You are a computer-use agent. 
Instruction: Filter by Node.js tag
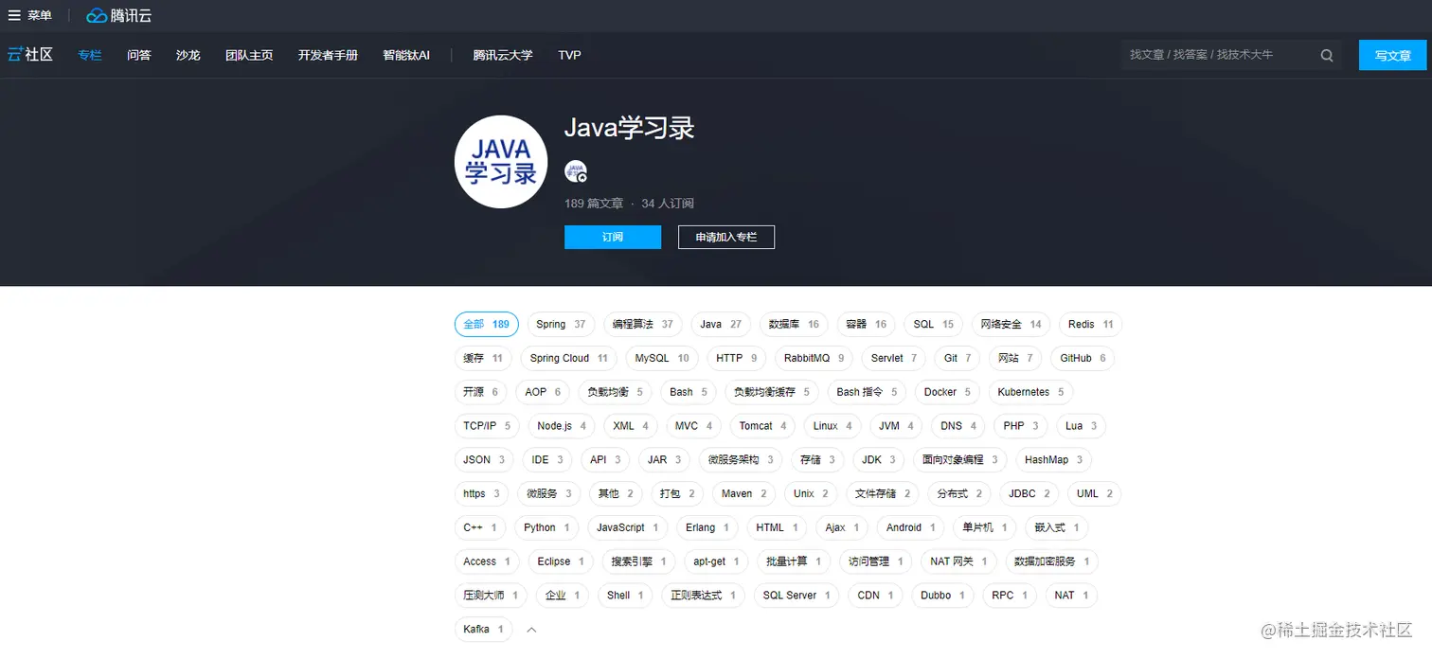pos(562,426)
